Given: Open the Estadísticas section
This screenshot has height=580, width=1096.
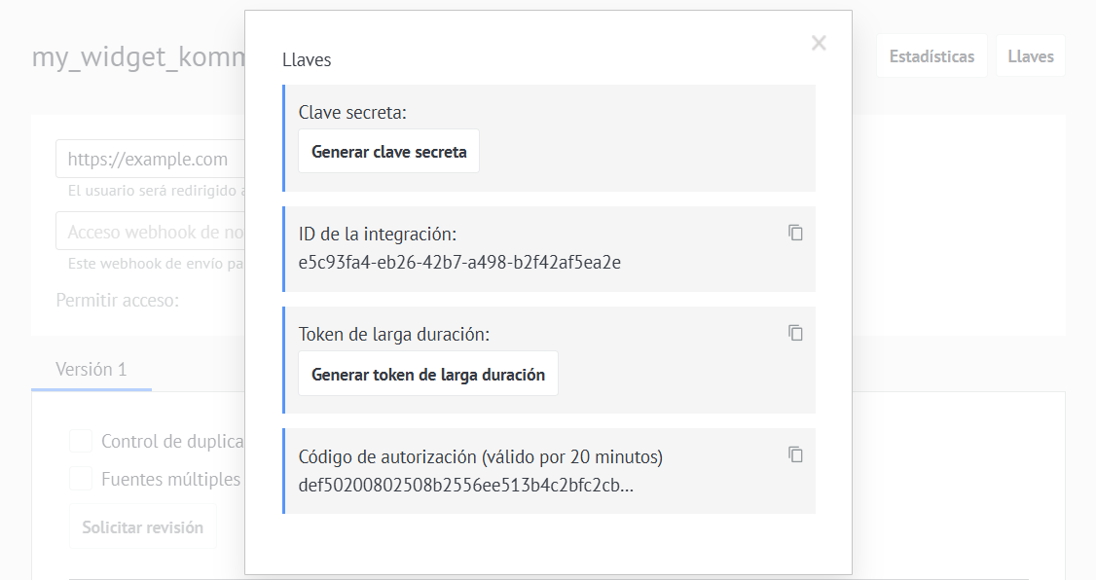Looking at the screenshot, I should pyautogui.click(x=932, y=55).
